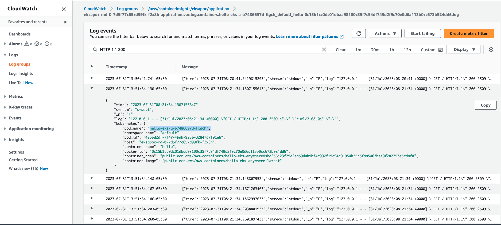Expand log event at 13:51:34.167

tap(92, 188)
